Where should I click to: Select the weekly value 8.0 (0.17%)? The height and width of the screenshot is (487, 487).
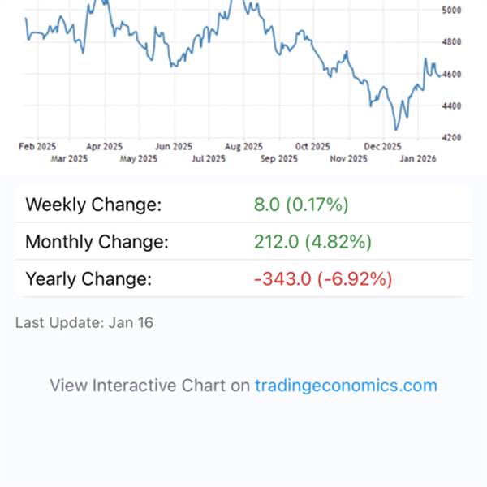[x=301, y=204]
